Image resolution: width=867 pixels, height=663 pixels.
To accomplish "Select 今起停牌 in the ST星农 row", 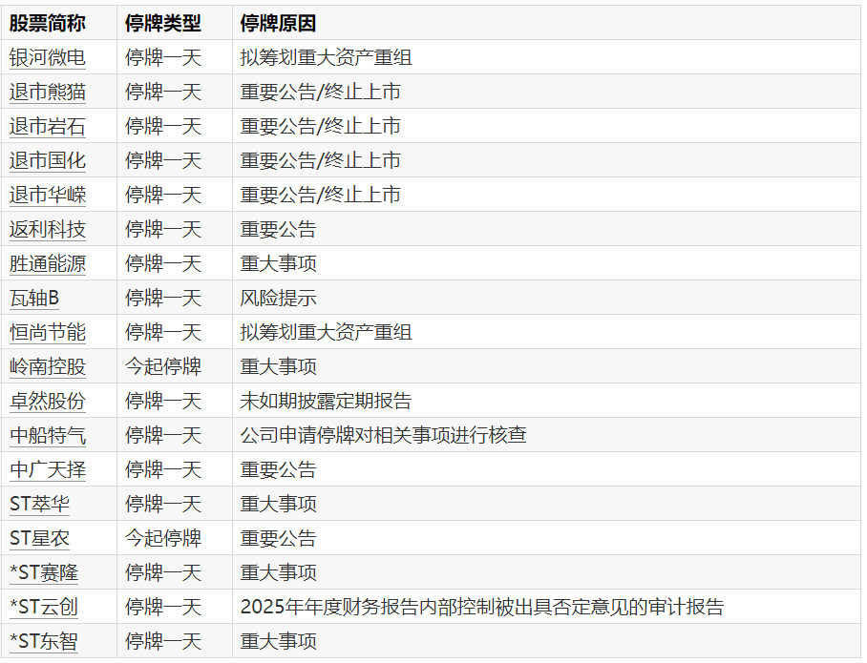I will click(163, 538).
